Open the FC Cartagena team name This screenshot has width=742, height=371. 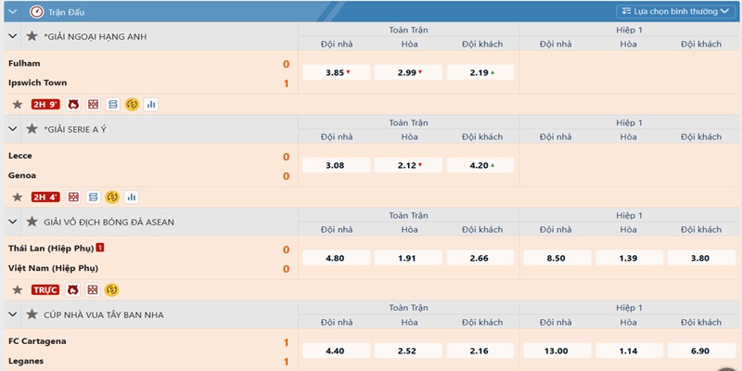[37, 341]
